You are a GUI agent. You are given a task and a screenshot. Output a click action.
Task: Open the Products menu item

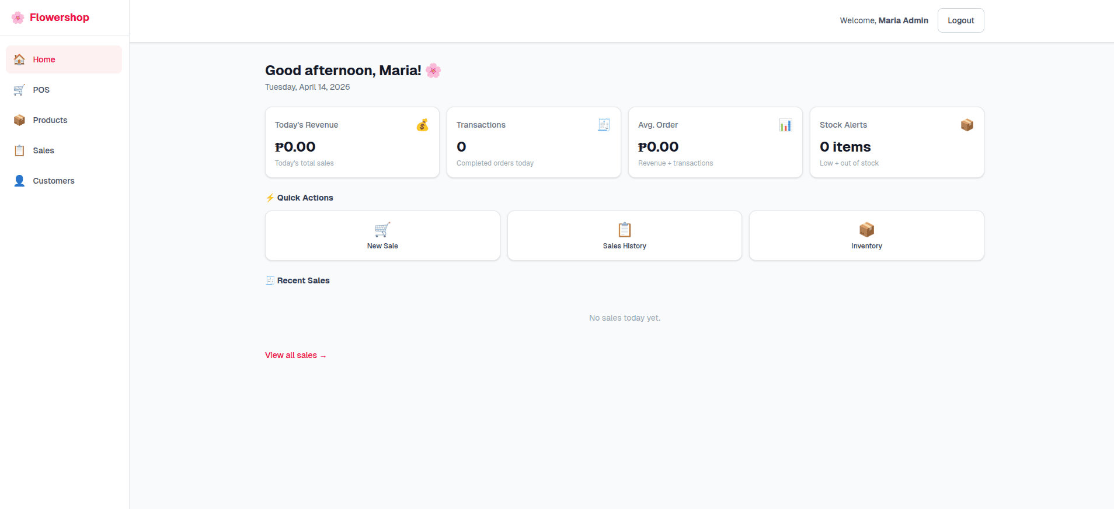coord(64,120)
